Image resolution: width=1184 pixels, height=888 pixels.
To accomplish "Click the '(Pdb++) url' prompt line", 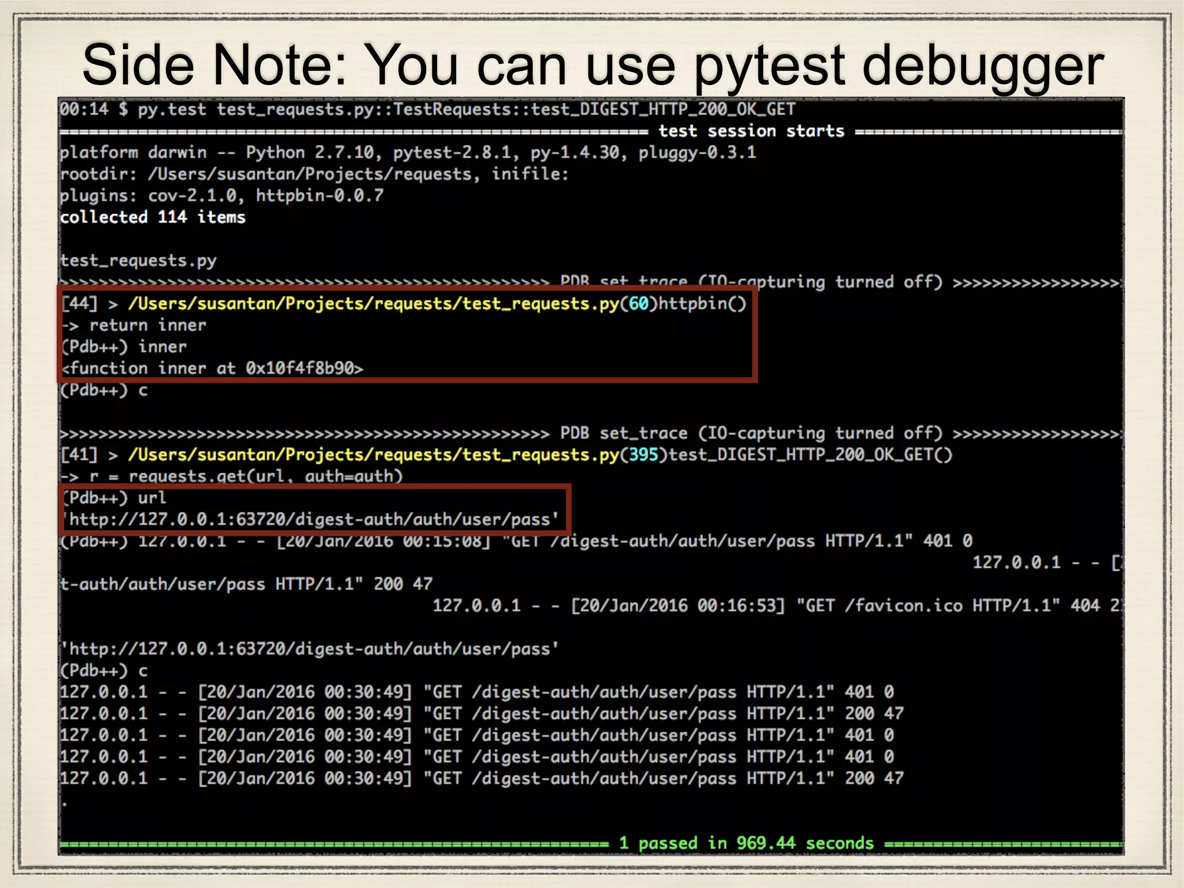I will pyautogui.click(x=114, y=498).
